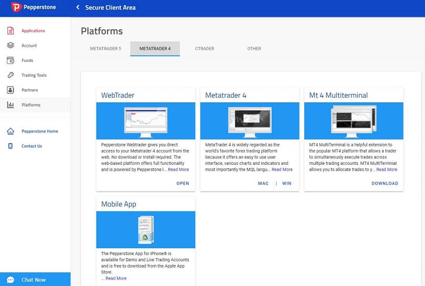Click the Metatrader 4 monitor thumbnail
This screenshot has width=425, height=286.
(250, 121)
